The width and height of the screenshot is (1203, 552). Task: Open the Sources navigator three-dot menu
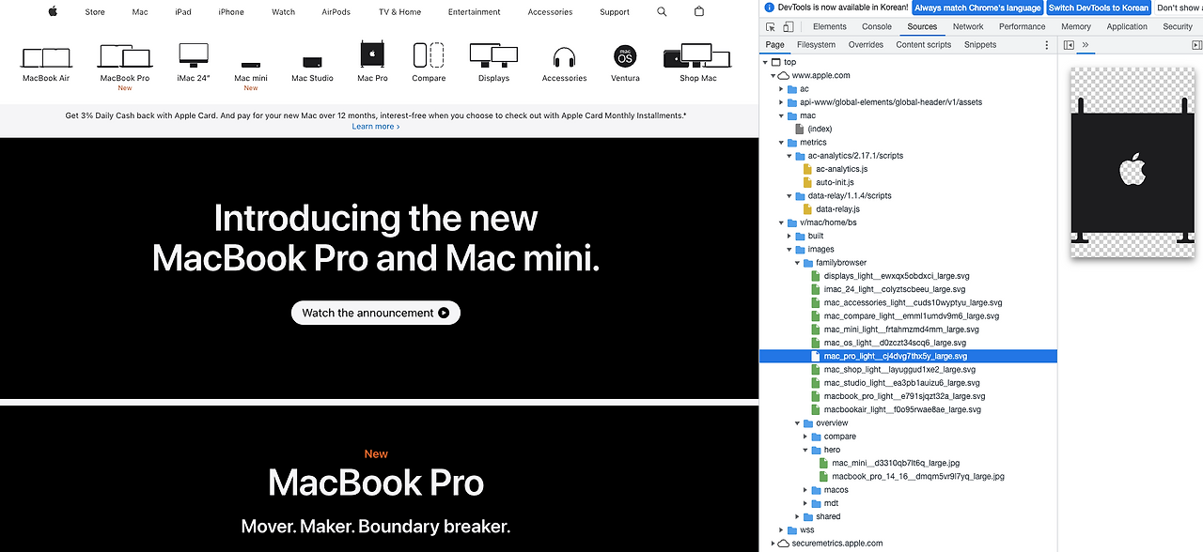coord(1047,45)
